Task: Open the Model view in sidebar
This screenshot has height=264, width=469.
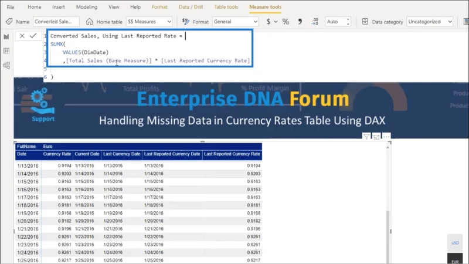Action: (6, 65)
